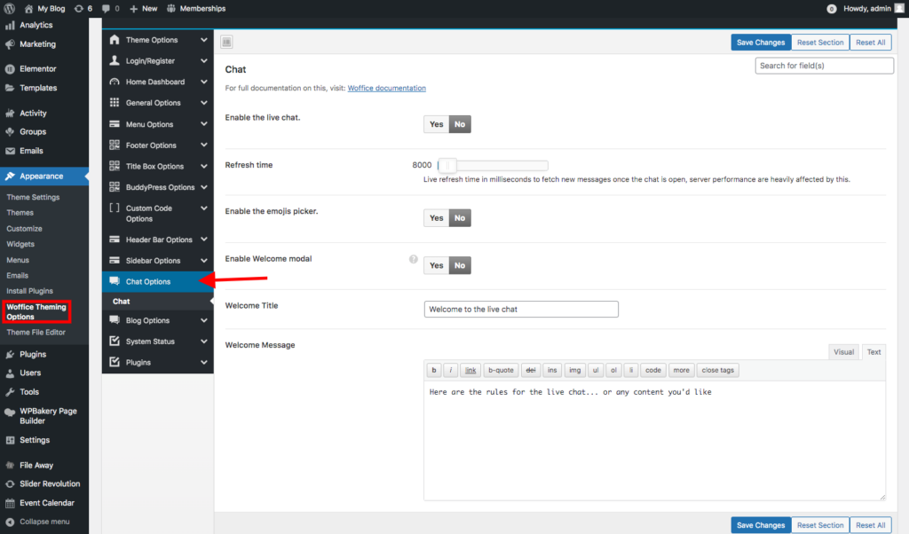Expand Header Bar Options chevron
Screen dimensions: 909x534
pos(204,240)
